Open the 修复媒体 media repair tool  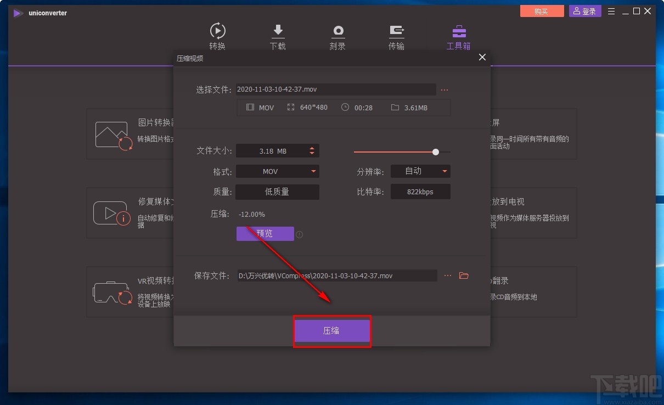112,213
